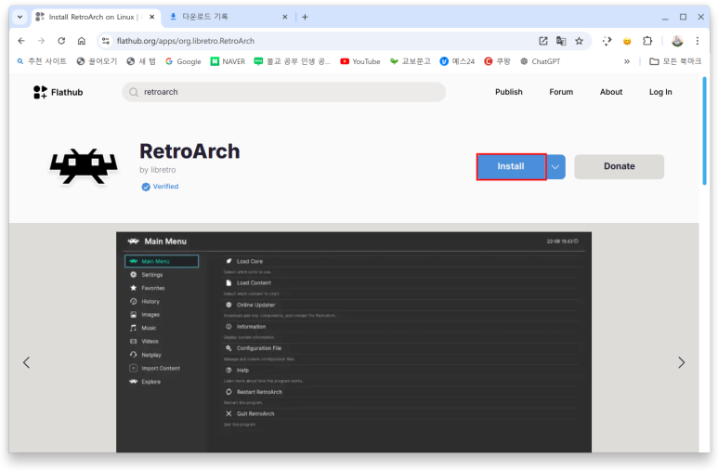Reload the Flathub page
Viewport: 718px width, 470px height.
(x=61, y=41)
